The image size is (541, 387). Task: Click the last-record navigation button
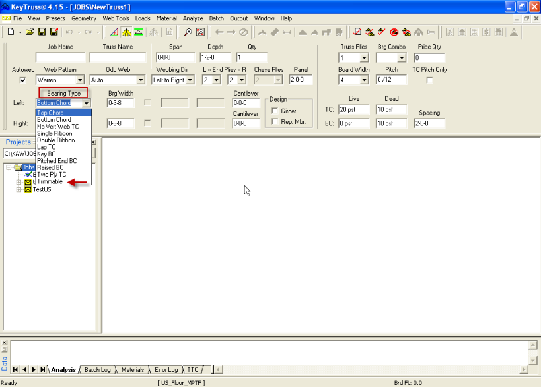[x=42, y=369]
